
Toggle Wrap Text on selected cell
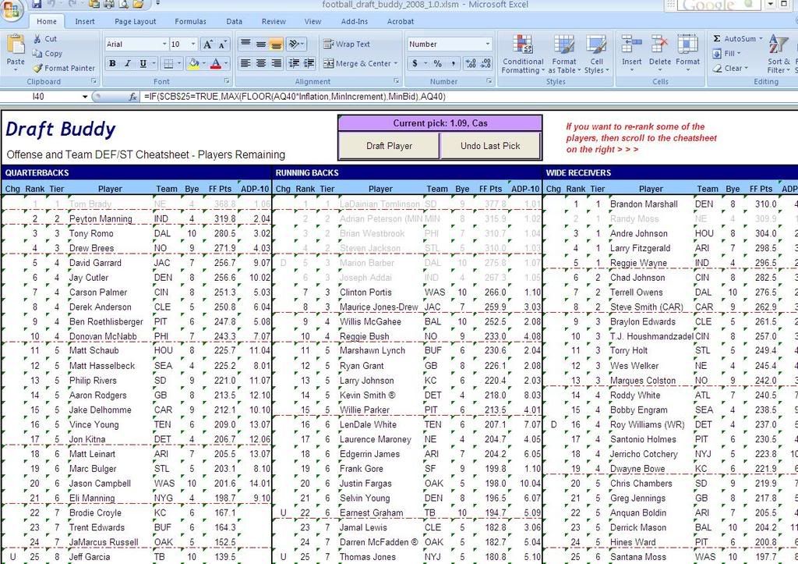click(347, 44)
